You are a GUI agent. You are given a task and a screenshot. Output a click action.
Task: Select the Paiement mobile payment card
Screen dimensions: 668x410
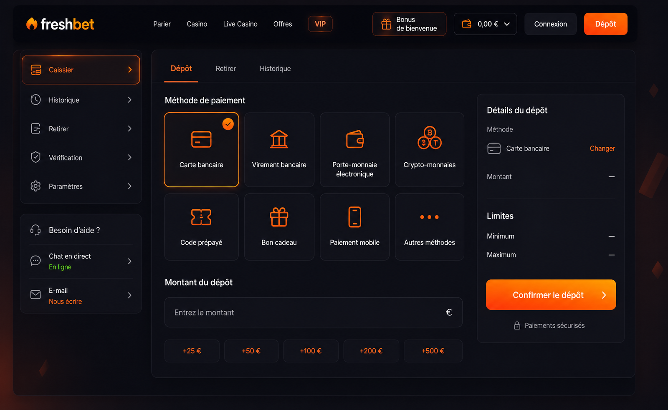354,227
